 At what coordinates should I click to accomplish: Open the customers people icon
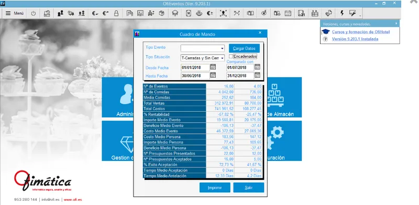coord(60,13)
